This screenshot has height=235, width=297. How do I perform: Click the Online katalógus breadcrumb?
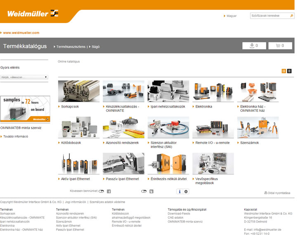69,61
